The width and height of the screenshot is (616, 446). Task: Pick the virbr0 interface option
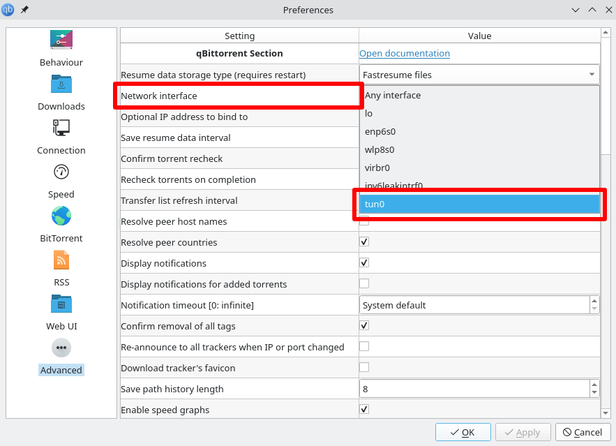coord(479,168)
